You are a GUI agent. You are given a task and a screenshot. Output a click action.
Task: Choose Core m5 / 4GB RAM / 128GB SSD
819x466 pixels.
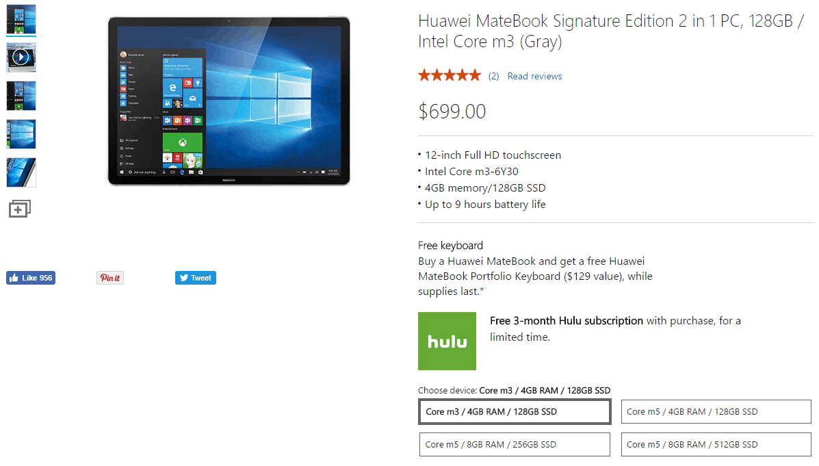tap(716, 412)
